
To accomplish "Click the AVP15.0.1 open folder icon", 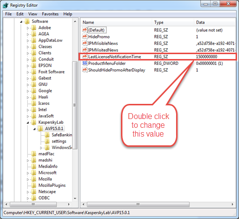I will coord(40,129).
